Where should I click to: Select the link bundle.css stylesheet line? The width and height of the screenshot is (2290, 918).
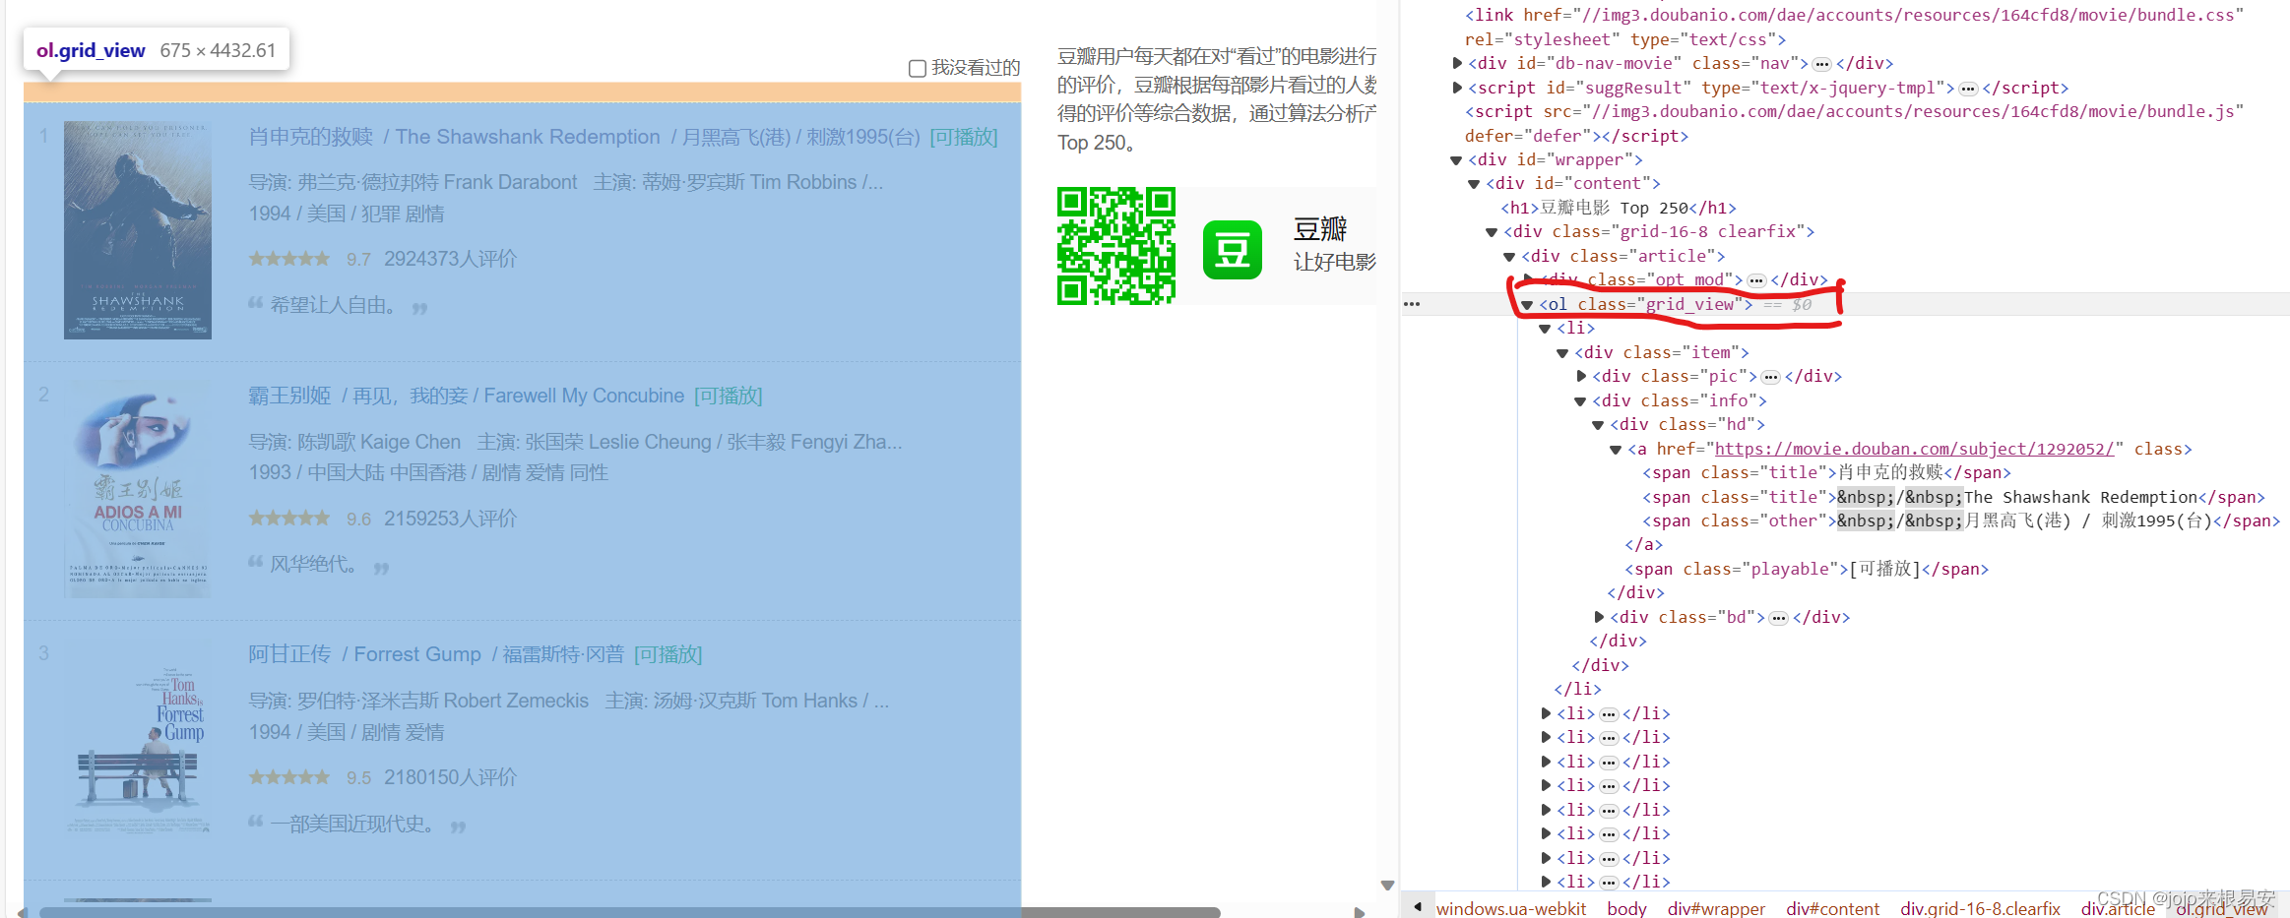[x=1854, y=27]
